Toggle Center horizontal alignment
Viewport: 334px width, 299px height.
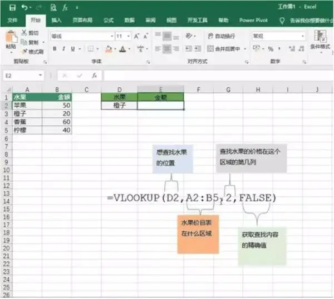167,49
